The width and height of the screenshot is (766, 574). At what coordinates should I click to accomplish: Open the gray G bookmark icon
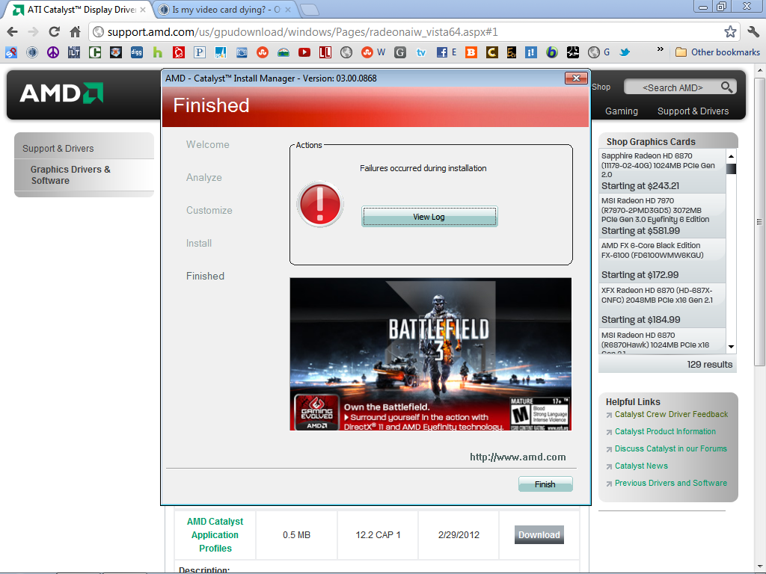pyautogui.click(x=400, y=52)
